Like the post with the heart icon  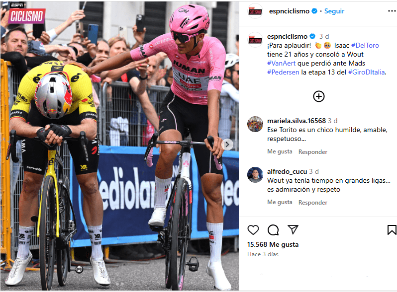(253, 230)
